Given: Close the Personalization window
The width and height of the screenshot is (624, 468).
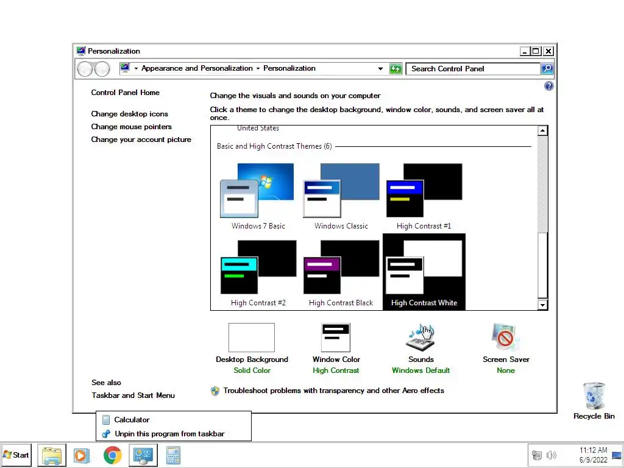Looking at the screenshot, I should pos(548,51).
